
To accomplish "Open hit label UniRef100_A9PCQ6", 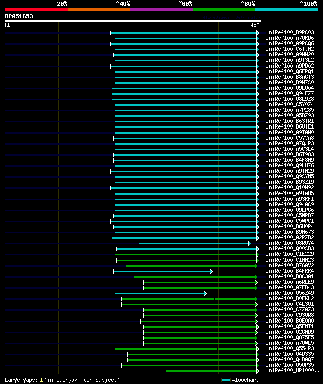I will point(290,43).
